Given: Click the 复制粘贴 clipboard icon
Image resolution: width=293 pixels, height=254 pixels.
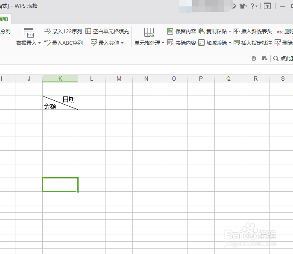Looking at the screenshot, I should click(202, 31).
